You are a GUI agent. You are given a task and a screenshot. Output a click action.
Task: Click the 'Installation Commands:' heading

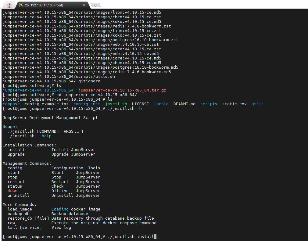30,145
